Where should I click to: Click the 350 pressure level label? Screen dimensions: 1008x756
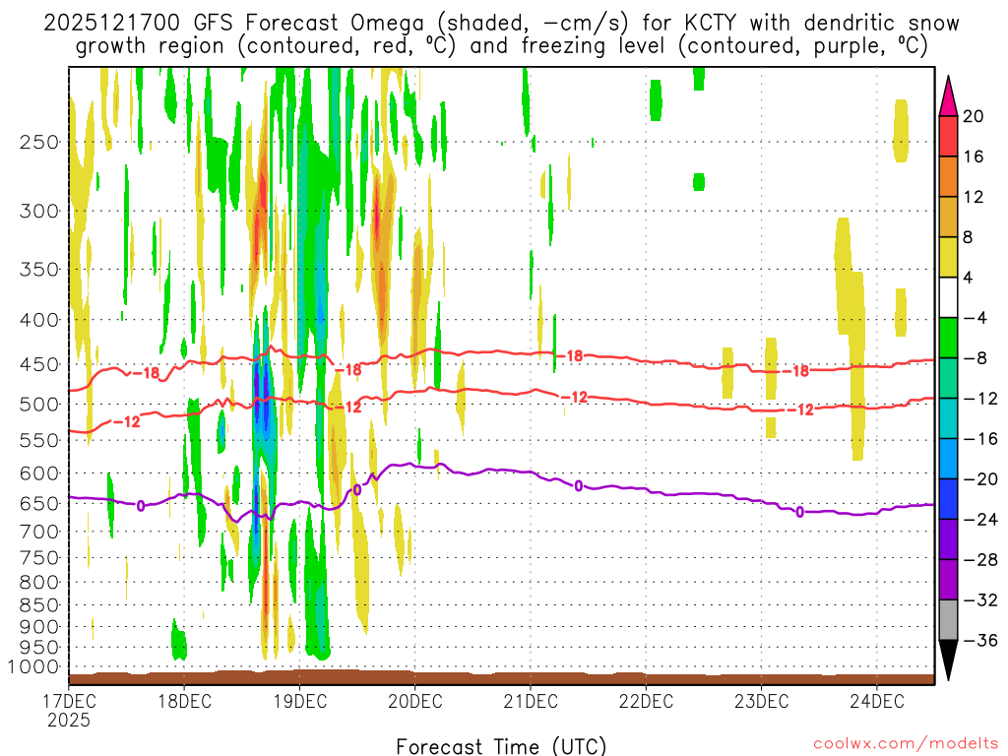coord(39,270)
